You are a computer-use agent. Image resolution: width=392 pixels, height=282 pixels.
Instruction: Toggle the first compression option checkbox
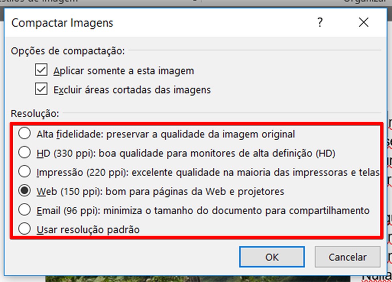coord(40,70)
